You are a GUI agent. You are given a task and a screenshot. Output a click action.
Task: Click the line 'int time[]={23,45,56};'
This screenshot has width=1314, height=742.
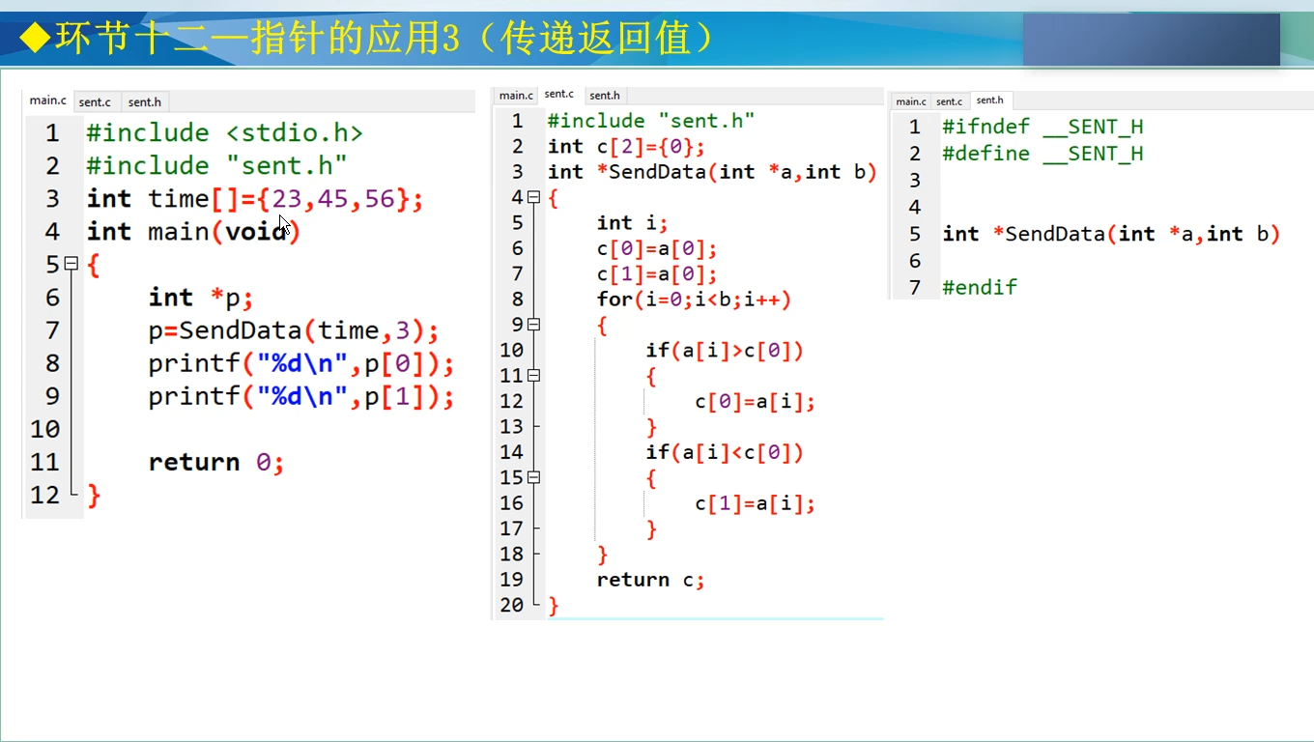click(x=255, y=199)
